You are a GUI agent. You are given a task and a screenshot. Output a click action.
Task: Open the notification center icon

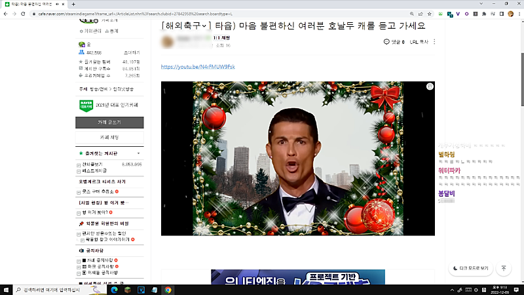click(516, 290)
